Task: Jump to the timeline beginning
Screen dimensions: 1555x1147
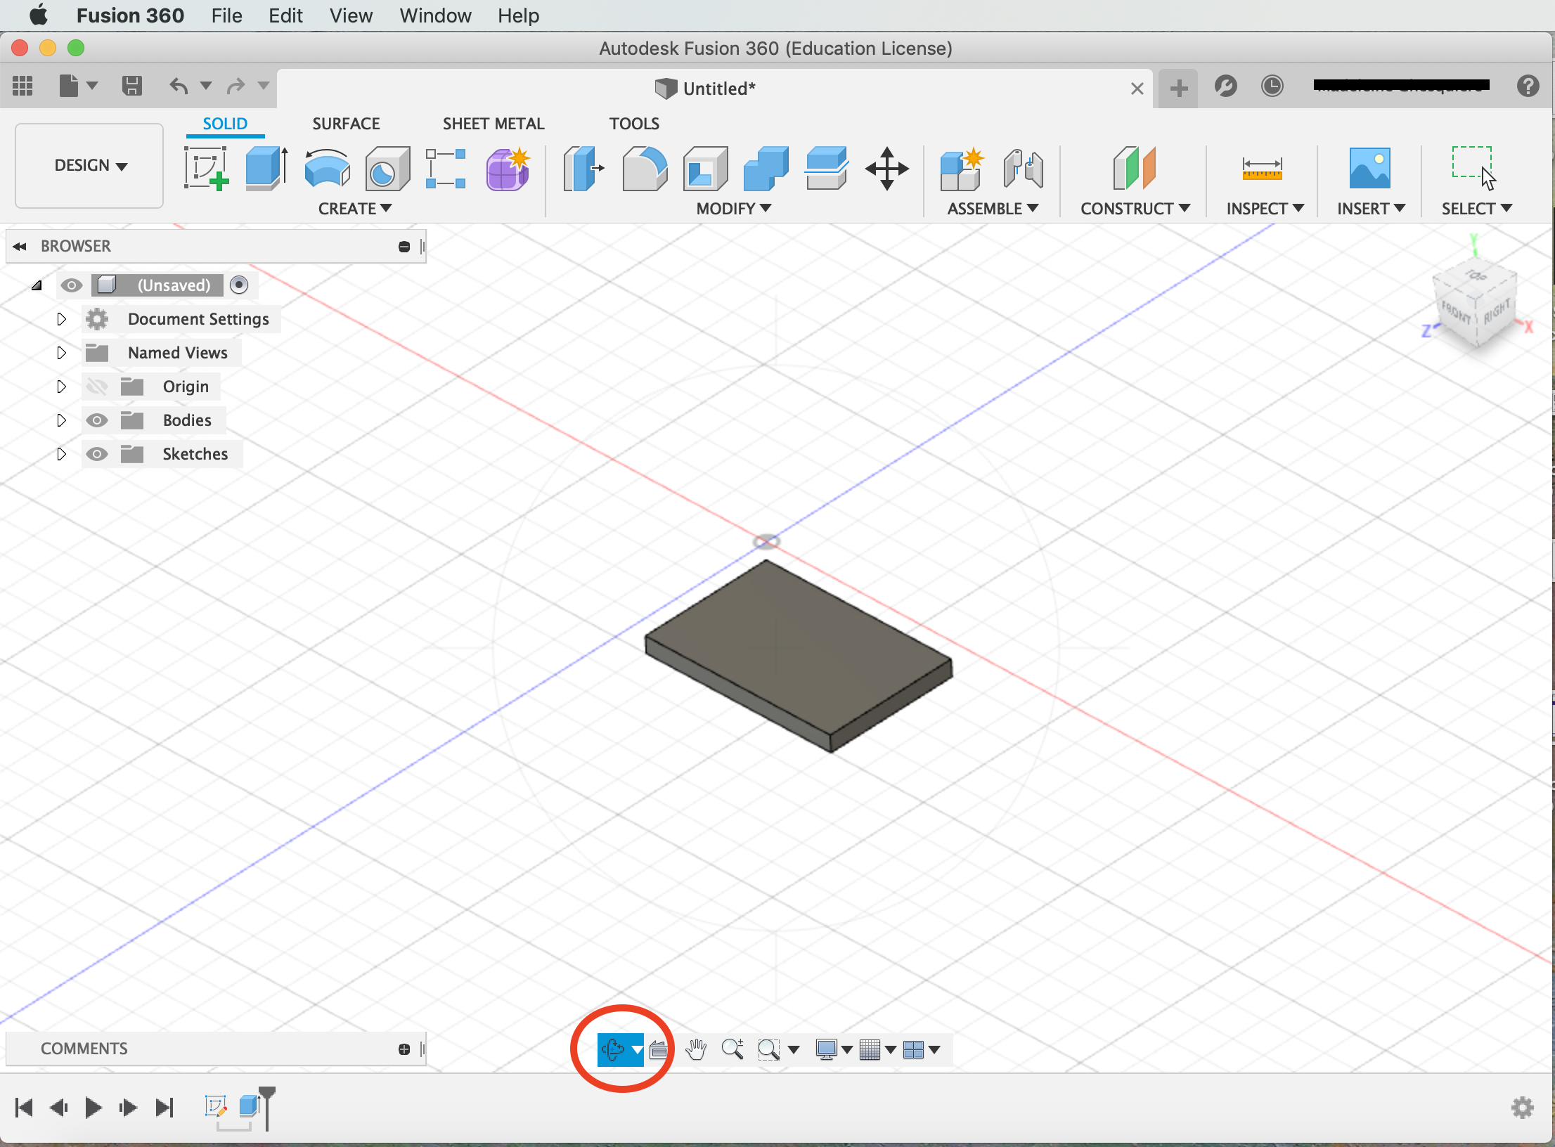Action: pos(24,1108)
